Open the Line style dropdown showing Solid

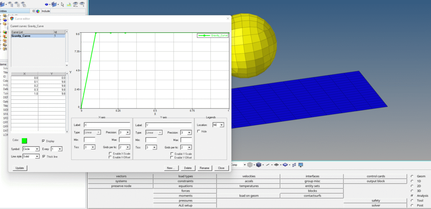coord(31,157)
